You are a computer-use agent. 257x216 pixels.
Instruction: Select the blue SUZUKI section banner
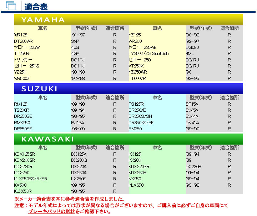click(x=128, y=89)
